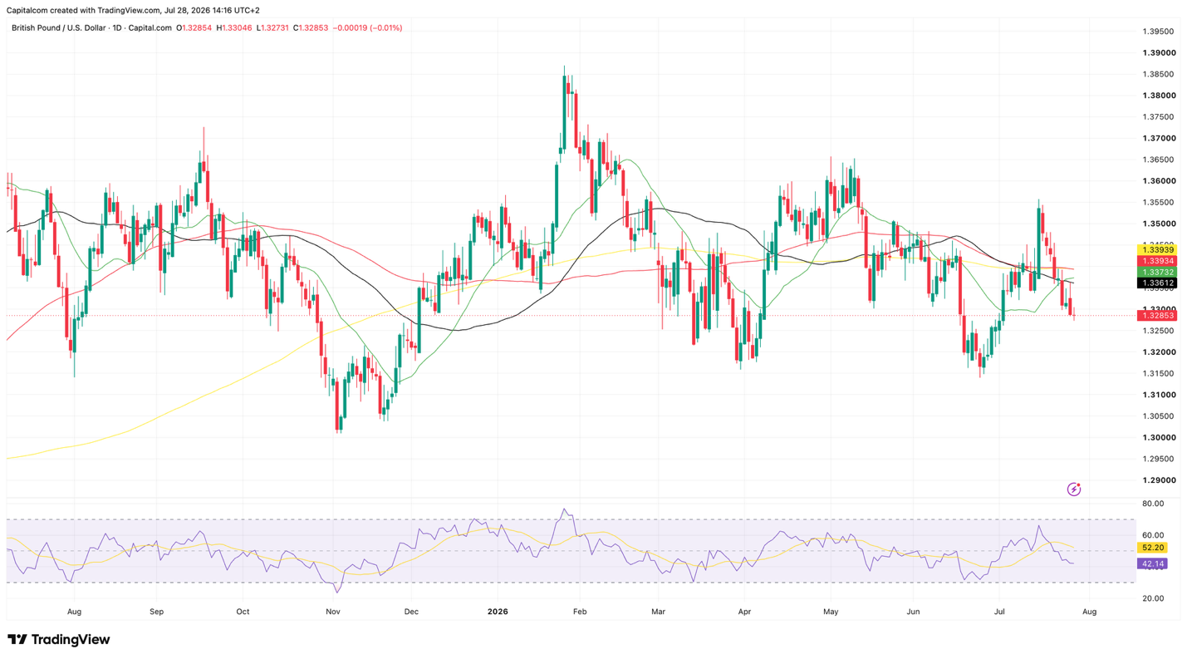Click the TradingView logo at chart bottom

tap(58, 640)
